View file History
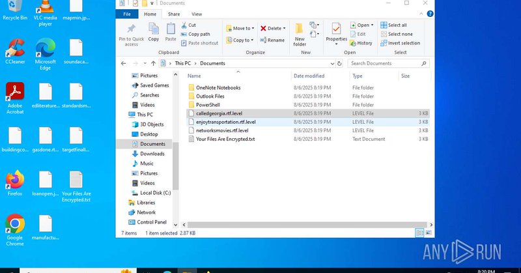The height and width of the screenshot is (273, 521). coord(361,43)
